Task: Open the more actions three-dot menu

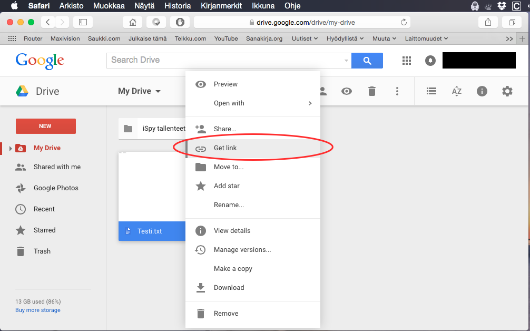Action: point(397,91)
